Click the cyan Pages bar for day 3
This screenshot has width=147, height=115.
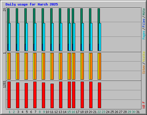tap(18, 37)
